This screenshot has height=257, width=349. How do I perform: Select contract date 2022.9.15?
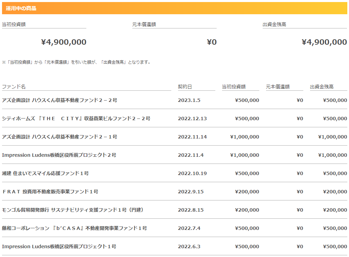point(191,192)
